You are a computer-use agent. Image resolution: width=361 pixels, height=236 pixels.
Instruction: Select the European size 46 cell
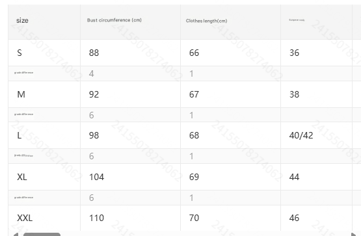point(294,218)
